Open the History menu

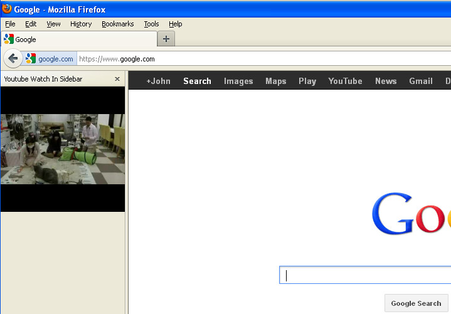point(81,24)
